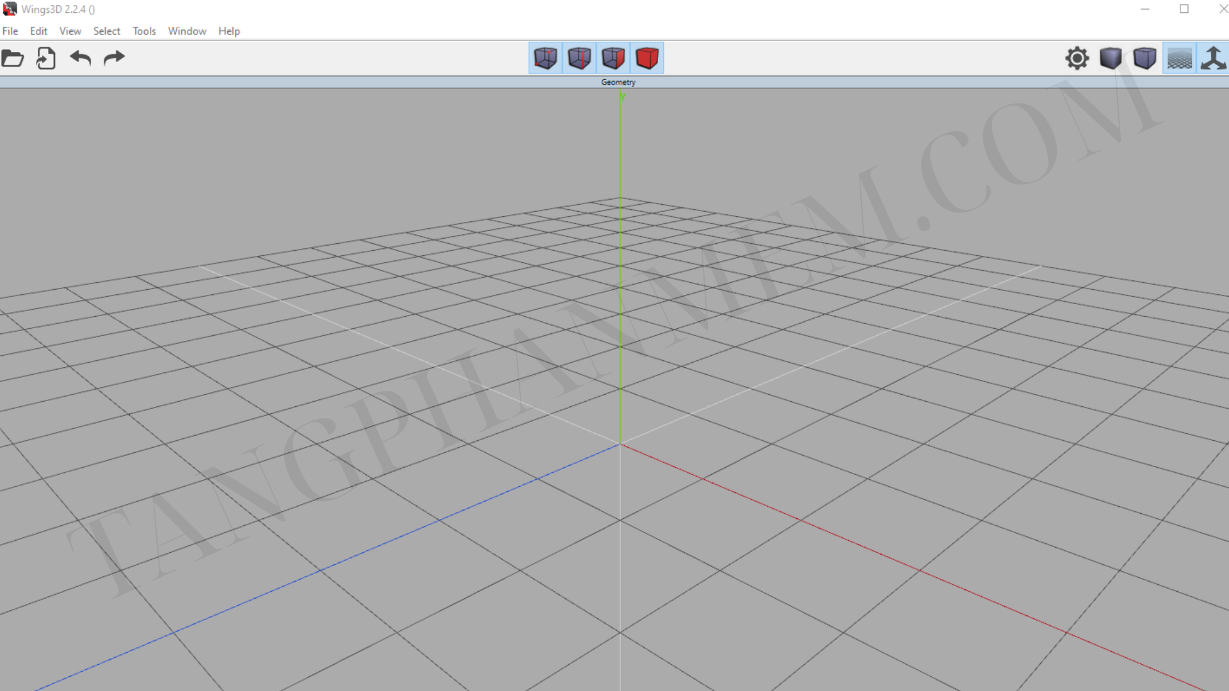Click the Save document icon
Screen dimensions: 1229x691
coord(46,58)
